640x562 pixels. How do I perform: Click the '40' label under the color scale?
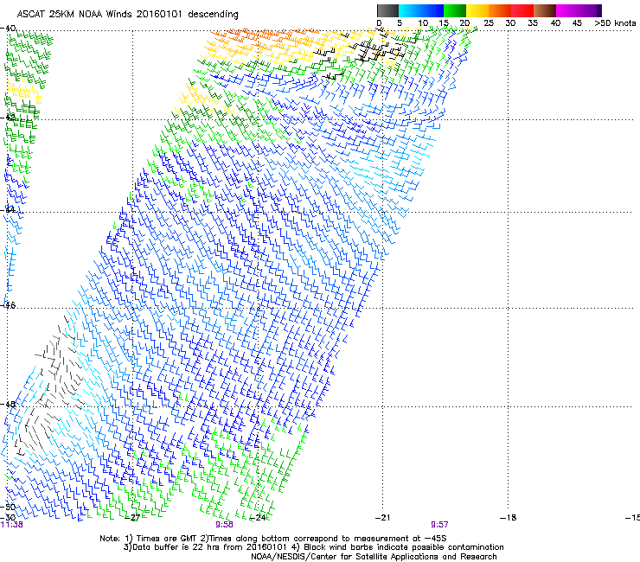tap(555, 23)
